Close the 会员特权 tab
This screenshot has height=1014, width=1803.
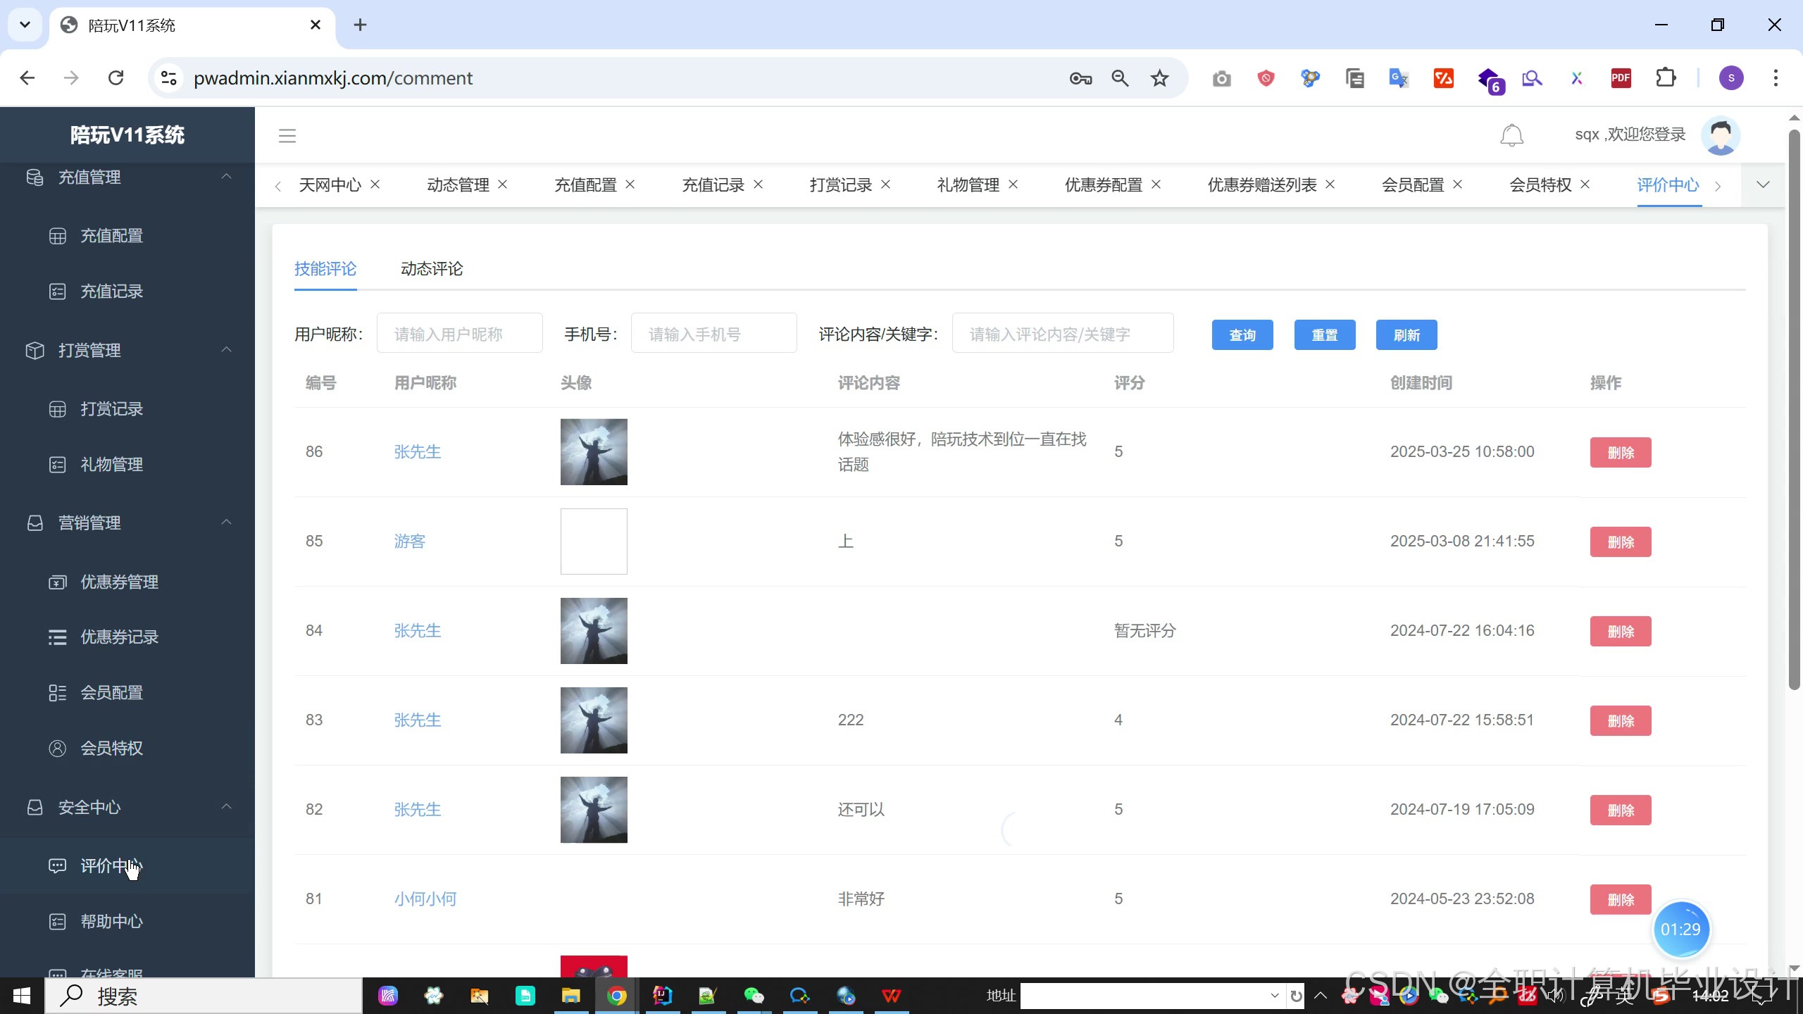click(1585, 184)
